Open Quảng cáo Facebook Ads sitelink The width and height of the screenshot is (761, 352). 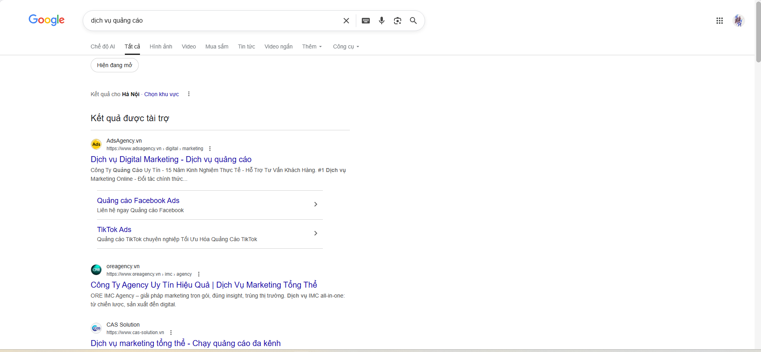(138, 201)
